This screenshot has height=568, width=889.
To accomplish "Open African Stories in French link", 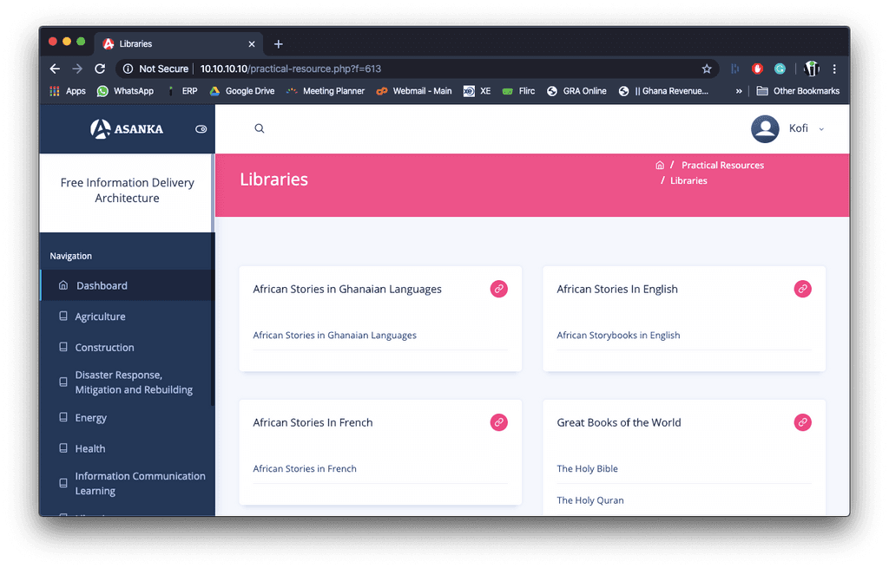I will point(305,469).
